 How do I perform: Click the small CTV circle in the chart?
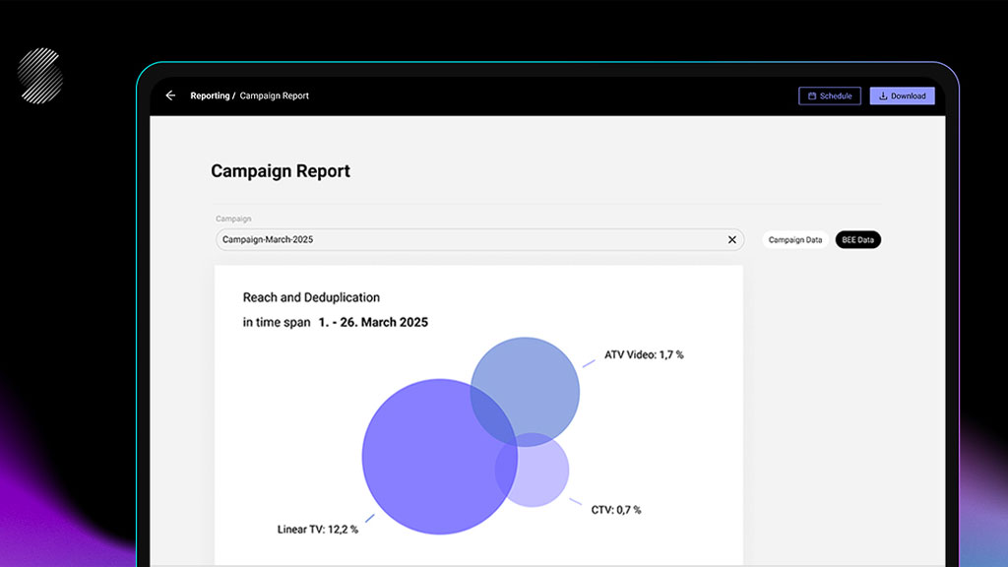(542, 478)
